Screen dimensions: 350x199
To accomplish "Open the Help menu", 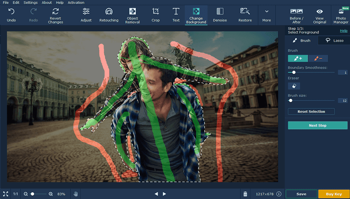I will pos(59,3).
